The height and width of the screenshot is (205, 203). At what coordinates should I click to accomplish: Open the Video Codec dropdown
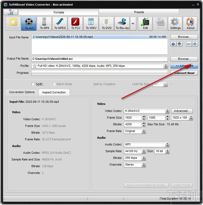[x=167, y=111]
